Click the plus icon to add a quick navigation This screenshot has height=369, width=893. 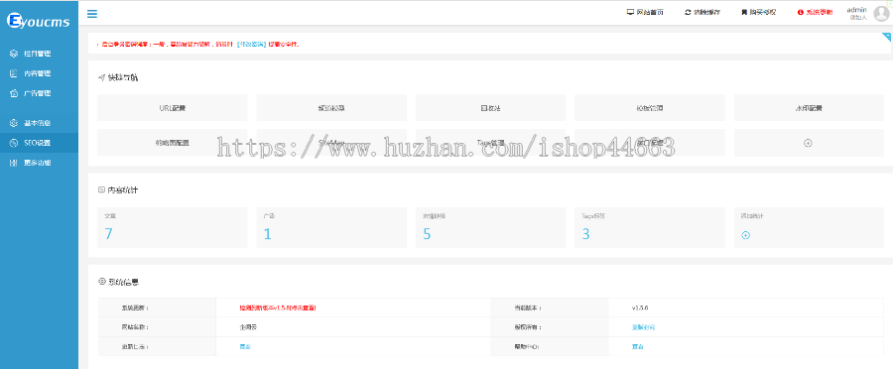click(808, 143)
